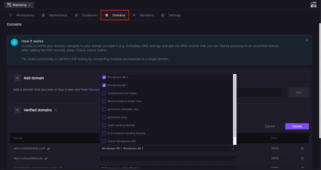Viewport: 321px width, 170px height.
Task: Click trash icon for alex.curiousfeed.de
Action: 302,158
